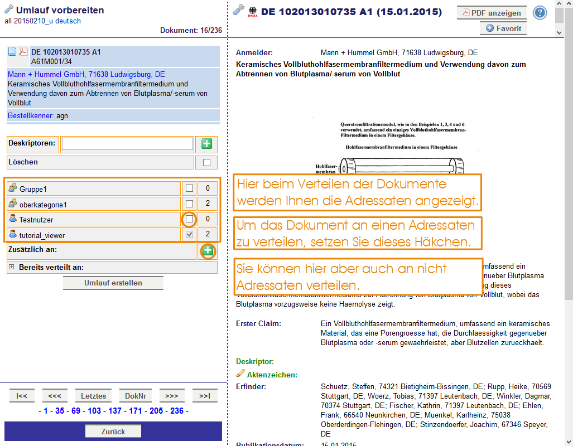Go to first document with I<< button
The height and width of the screenshot is (446, 573).
click(x=22, y=396)
